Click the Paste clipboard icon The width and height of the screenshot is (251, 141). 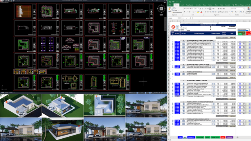(170, 9)
